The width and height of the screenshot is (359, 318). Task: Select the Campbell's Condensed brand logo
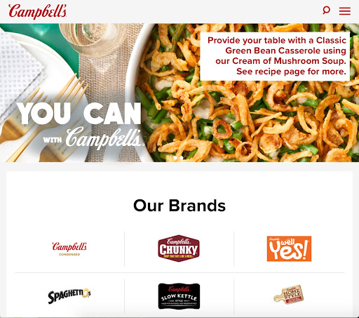[x=69, y=249]
